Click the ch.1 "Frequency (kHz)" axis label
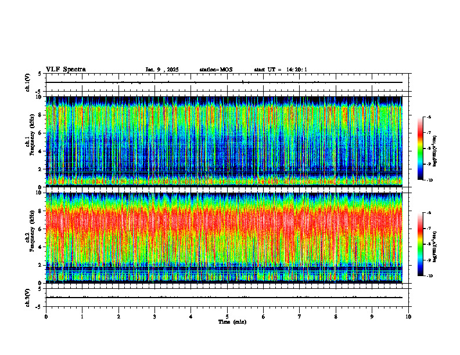The height and width of the screenshot is (355, 460). pos(31,135)
